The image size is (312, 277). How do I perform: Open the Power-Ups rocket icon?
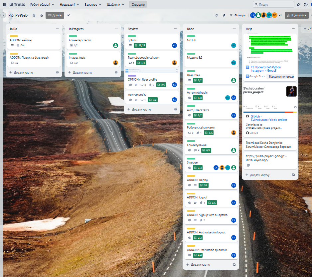[217, 15]
